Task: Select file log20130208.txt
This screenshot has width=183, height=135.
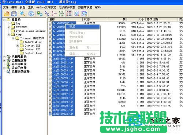Action: tap(63, 90)
